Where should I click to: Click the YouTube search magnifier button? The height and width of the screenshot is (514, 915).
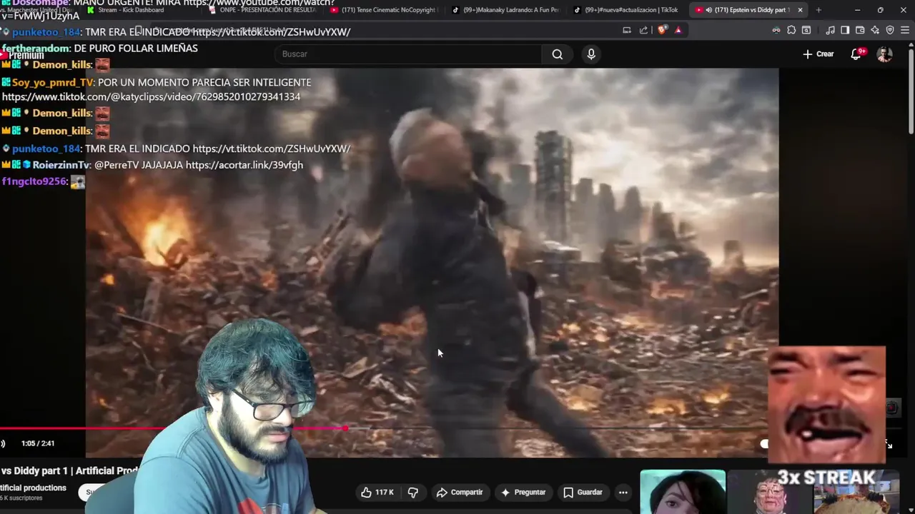pos(557,54)
